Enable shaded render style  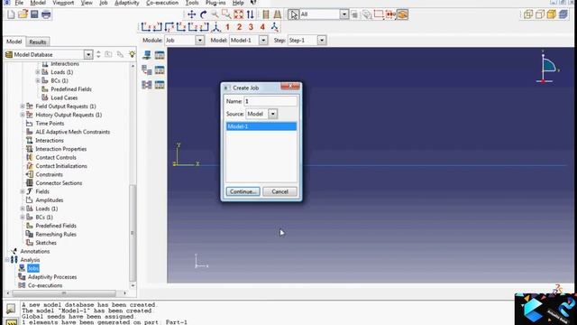(x=552, y=14)
